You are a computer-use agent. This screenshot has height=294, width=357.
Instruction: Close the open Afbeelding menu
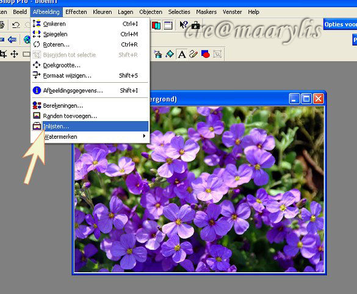coord(46,12)
